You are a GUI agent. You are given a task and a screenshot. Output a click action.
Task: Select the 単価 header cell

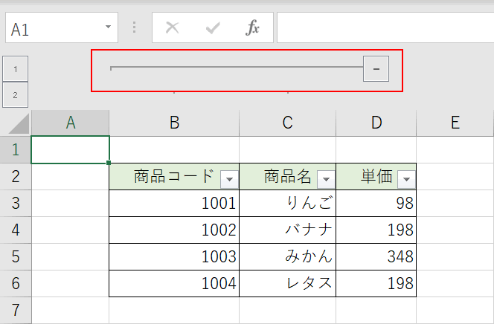pyautogui.click(x=376, y=176)
